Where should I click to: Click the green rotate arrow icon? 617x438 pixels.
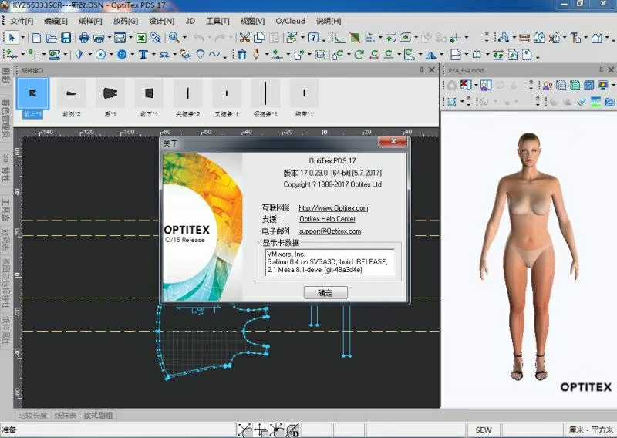[359, 55]
